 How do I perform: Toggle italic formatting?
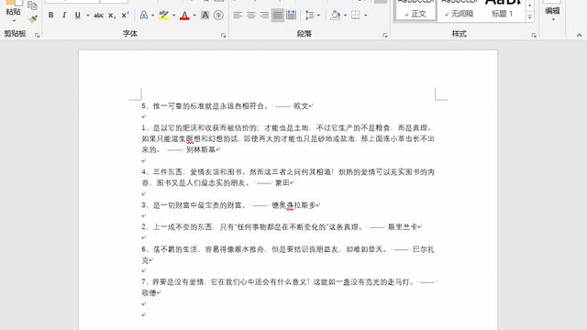[x=64, y=16]
